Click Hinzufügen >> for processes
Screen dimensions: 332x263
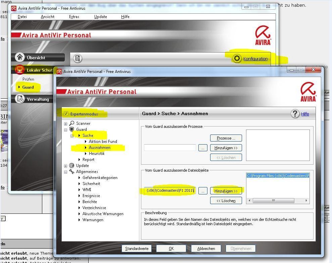[226, 148]
